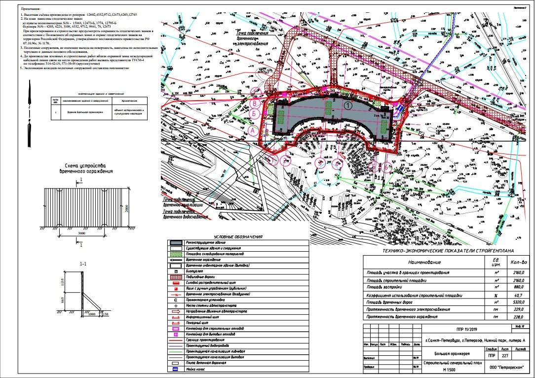The width and height of the screenshot is (535, 378).
Task: Click the '2000' height dimension on fence scheme
Action: [126, 207]
